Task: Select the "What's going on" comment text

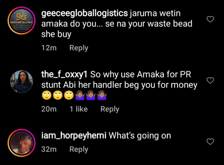Action: (x=140, y=136)
